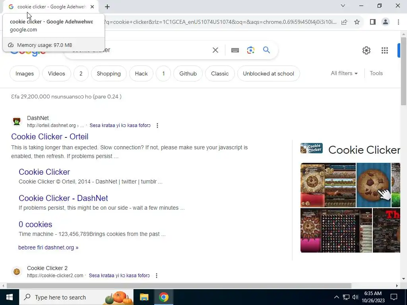Close the cookie clicker browser tab
This screenshot has width=407, height=305.
tap(92, 7)
